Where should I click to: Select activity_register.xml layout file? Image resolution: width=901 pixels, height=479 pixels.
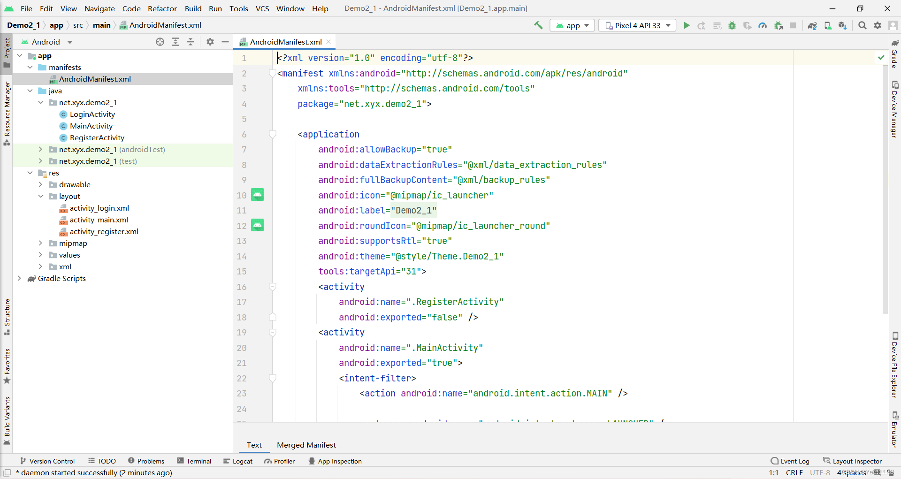coord(104,231)
